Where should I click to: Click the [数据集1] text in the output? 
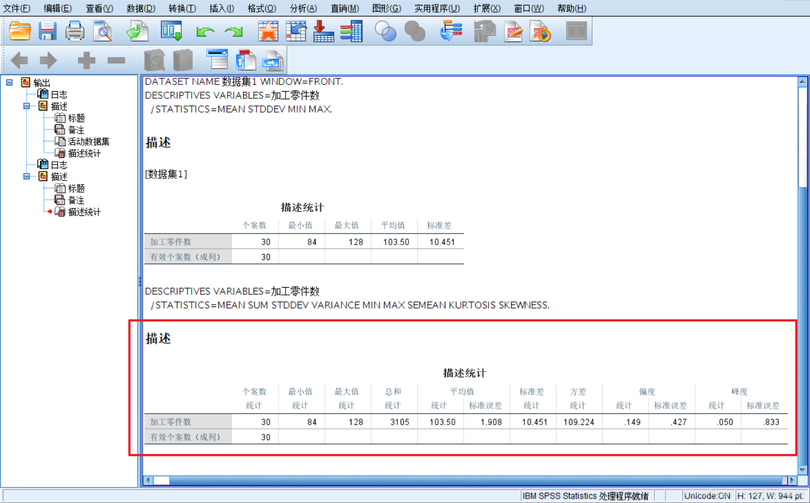[x=166, y=174]
